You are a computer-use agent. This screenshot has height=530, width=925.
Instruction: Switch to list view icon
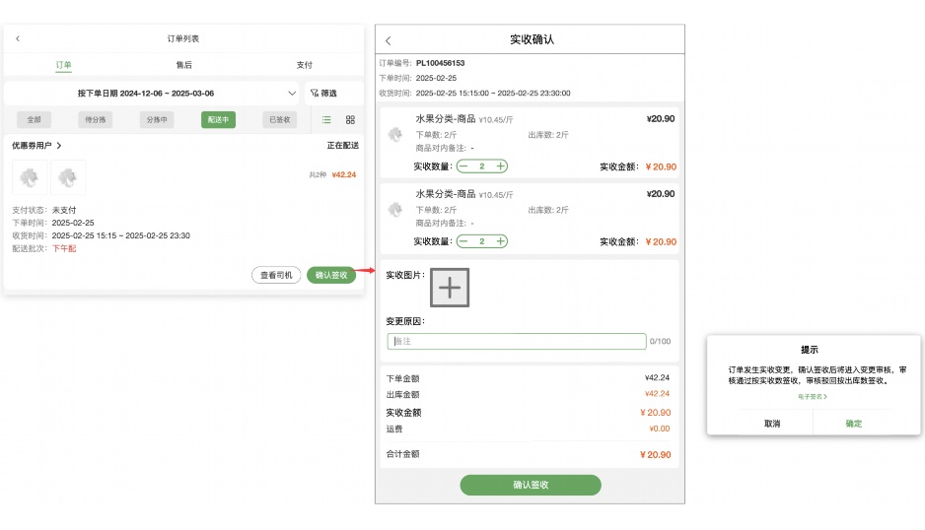[x=326, y=119]
